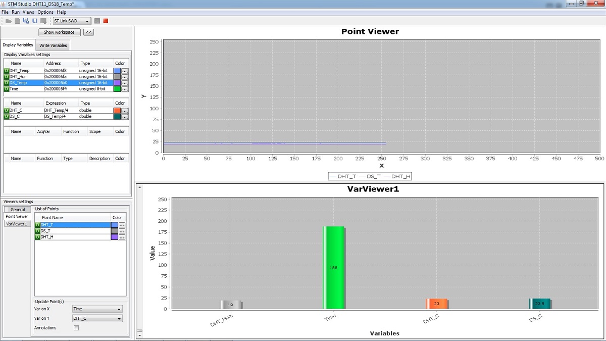Click the address cell 0x200006fa
The image size is (606, 341).
[61, 77]
